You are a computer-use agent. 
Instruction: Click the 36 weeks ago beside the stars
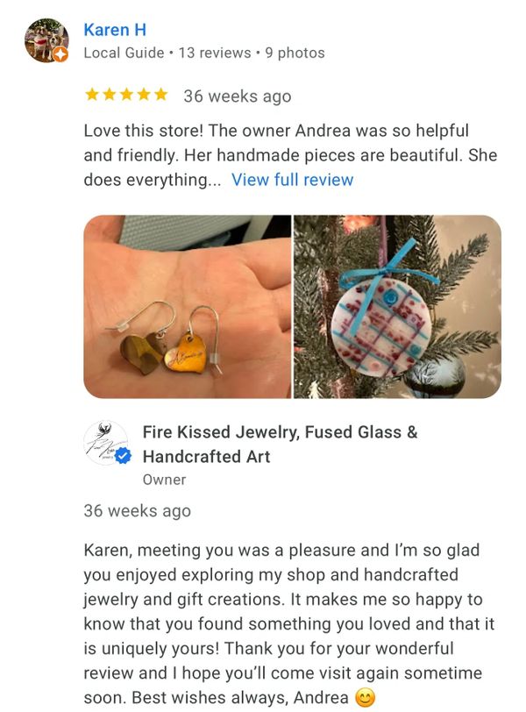[x=238, y=96]
